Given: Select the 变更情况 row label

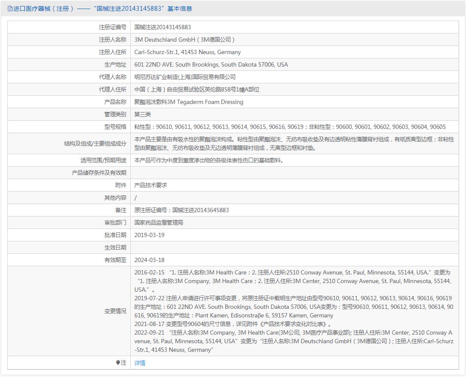Looking at the screenshot, I should [115, 311].
